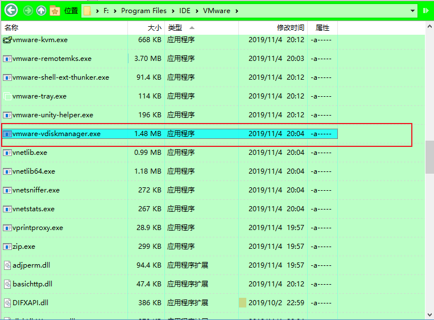434x320 pixels.
Task: Select file name vmware-unity-helper.exe
Action: pyautogui.click(x=52, y=115)
